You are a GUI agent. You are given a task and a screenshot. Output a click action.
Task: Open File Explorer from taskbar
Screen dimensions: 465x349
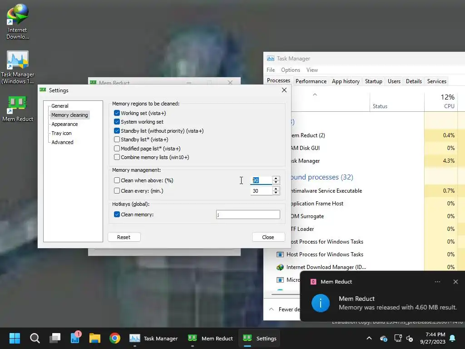95,338
